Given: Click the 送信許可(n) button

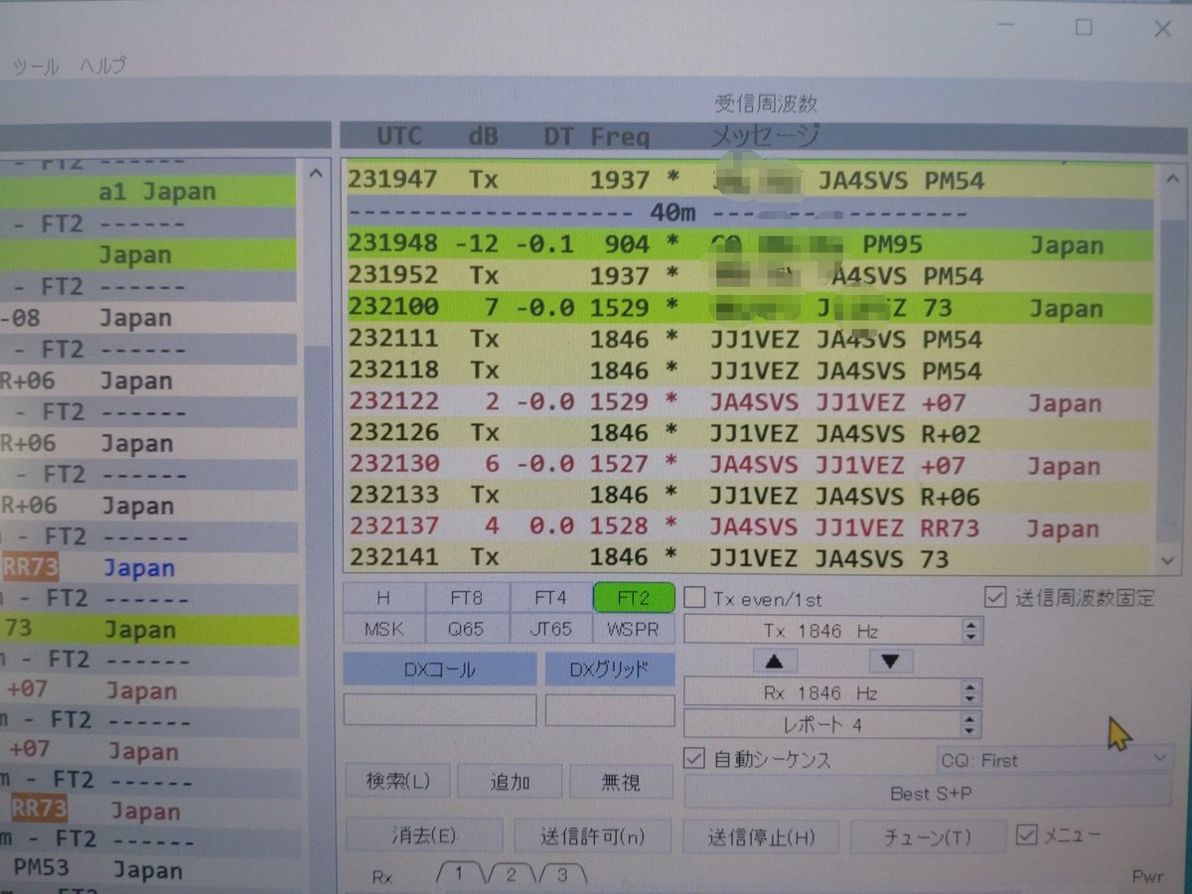Looking at the screenshot, I should pos(591,835).
